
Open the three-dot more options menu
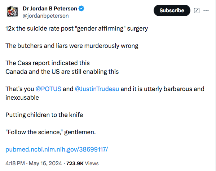pyautogui.click(x=206, y=10)
